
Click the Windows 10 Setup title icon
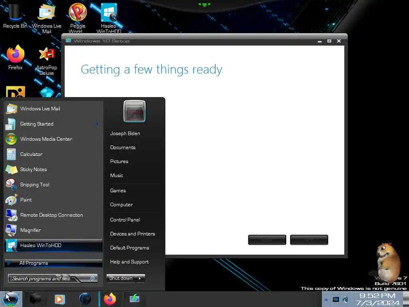pos(68,40)
